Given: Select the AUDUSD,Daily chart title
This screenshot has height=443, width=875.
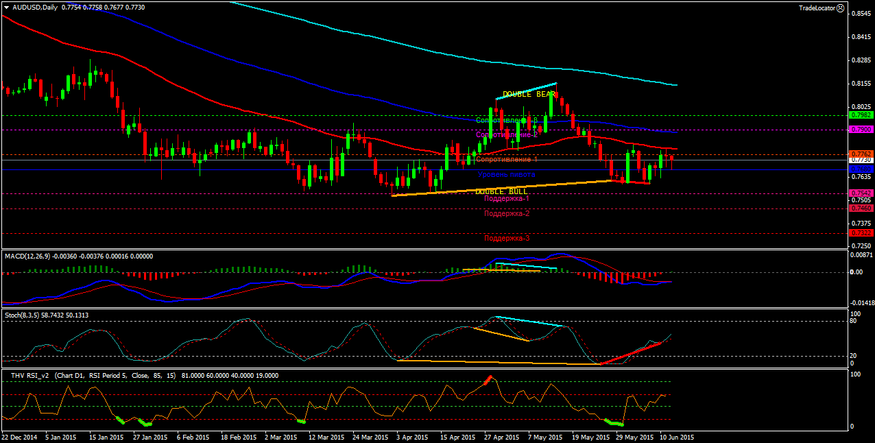Looking at the screenshot, I should point(35,7).
